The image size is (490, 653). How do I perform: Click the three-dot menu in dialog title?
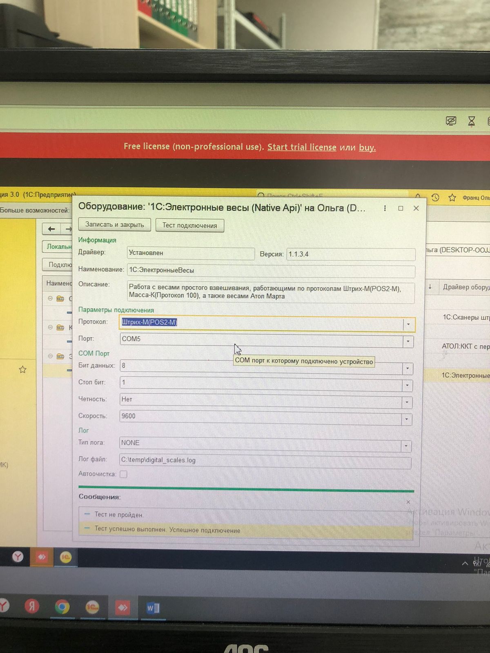click(x=385, y=208)
